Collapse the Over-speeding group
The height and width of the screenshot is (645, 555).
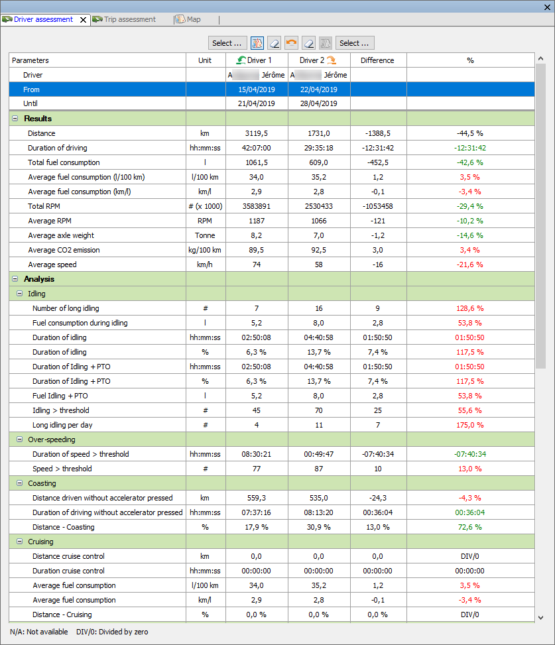tap(19, 440)
